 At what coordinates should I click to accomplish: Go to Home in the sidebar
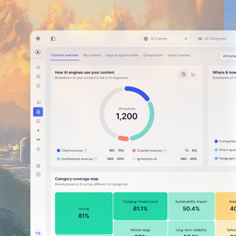coord(38,67)
